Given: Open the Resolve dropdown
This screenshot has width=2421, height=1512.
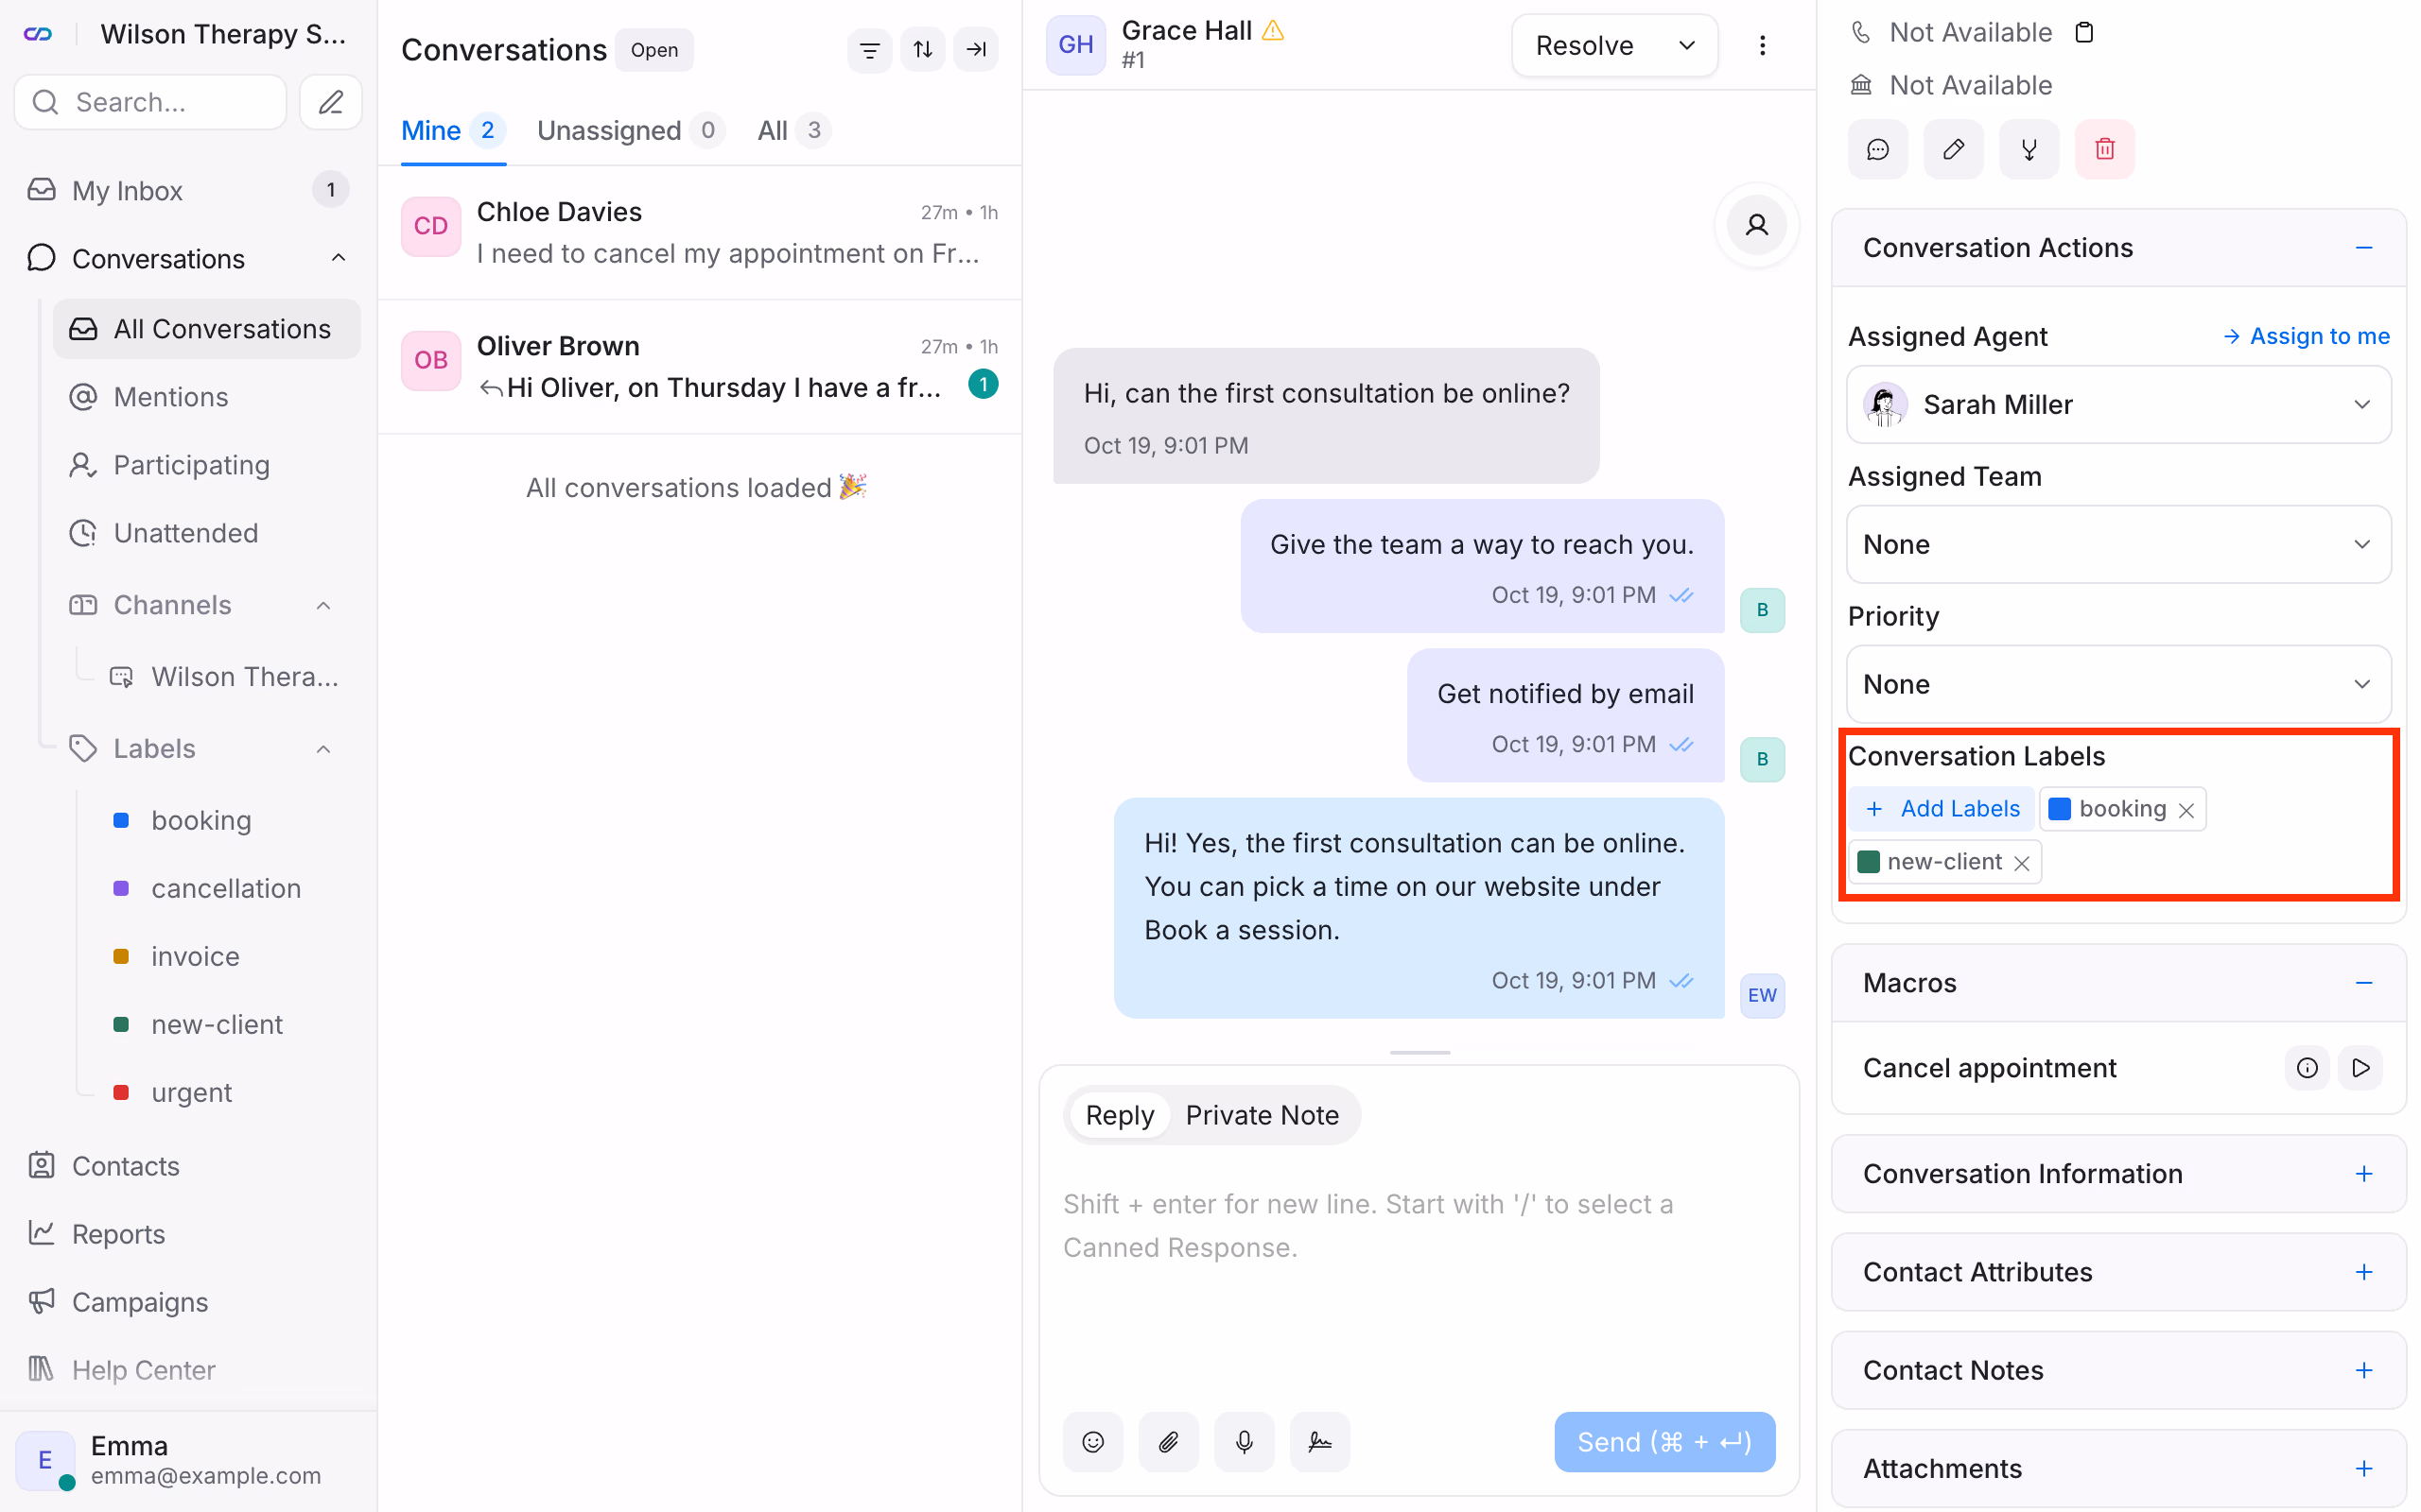Looking at the screenshot, I should coord(1687,45).
